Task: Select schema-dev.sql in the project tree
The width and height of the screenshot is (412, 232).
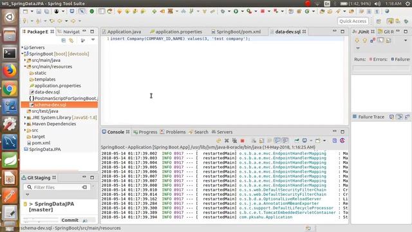Action: pyautogui.click(x=50, y=104)
